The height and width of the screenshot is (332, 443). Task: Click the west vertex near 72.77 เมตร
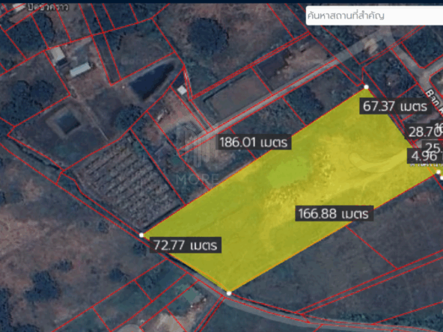click(141, 235)
